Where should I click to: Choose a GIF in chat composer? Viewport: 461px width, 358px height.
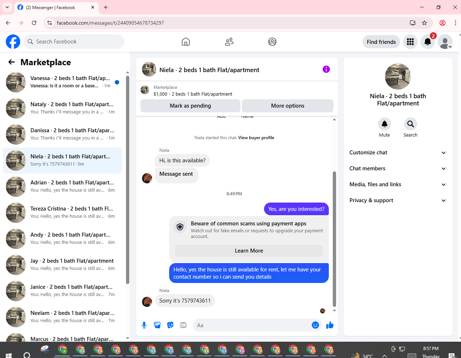point(183,325)
